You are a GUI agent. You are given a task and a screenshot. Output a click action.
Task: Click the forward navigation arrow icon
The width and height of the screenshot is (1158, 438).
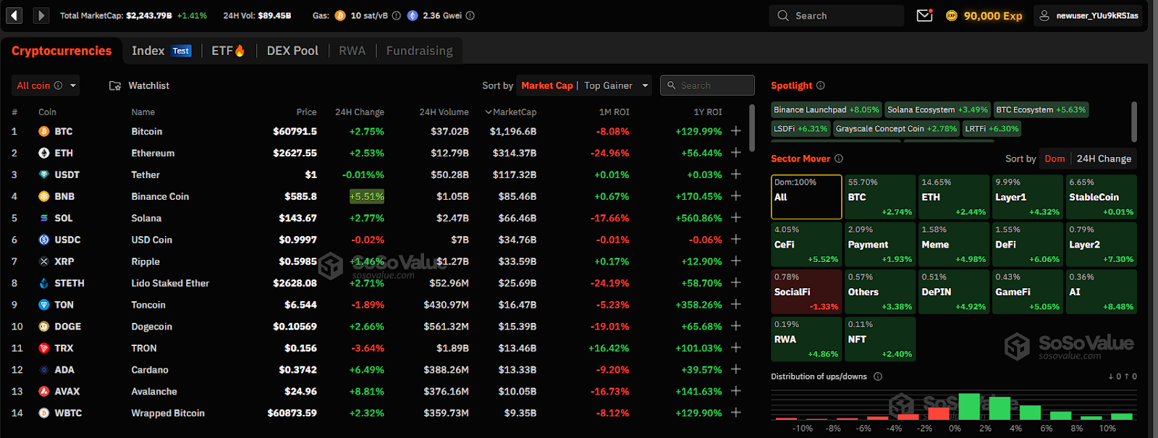[x=41, y=15]
